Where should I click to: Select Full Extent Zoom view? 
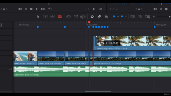[133, 17]
